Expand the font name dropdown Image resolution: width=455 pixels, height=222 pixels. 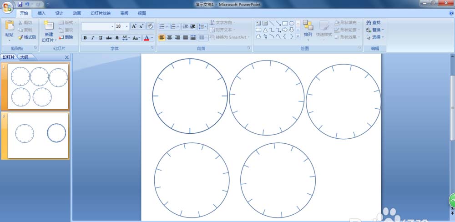(x=112, y=26)
